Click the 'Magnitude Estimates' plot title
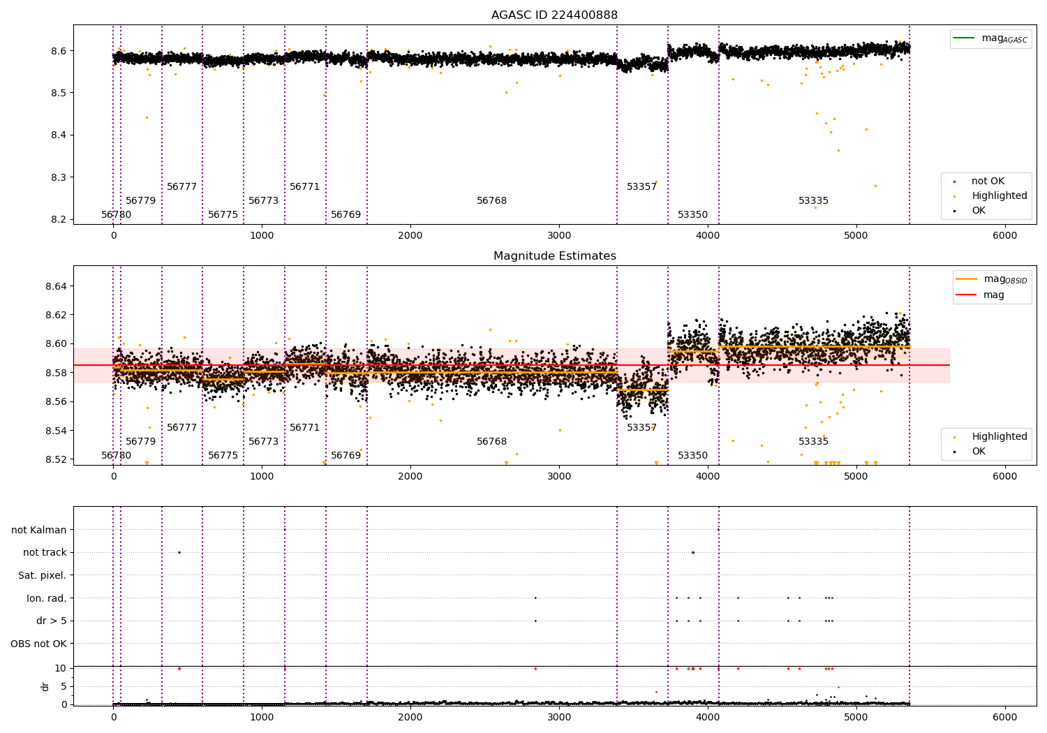Screen dimensions: 1047x733 click(x=554, y=256)
